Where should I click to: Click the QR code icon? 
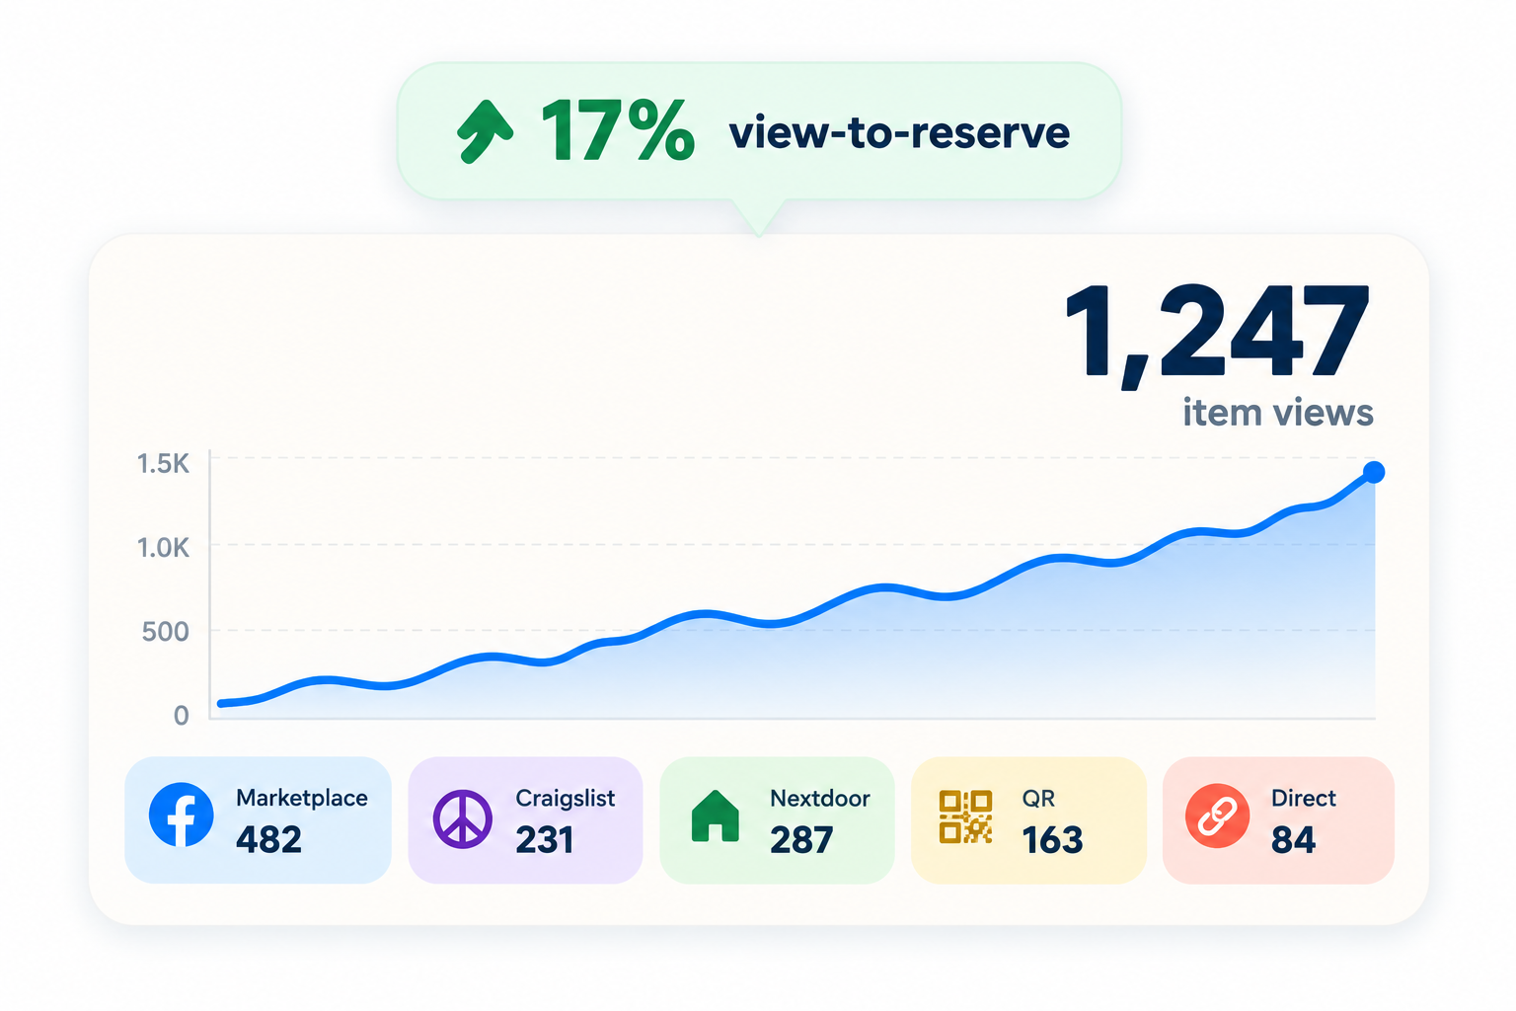[965, 817]
